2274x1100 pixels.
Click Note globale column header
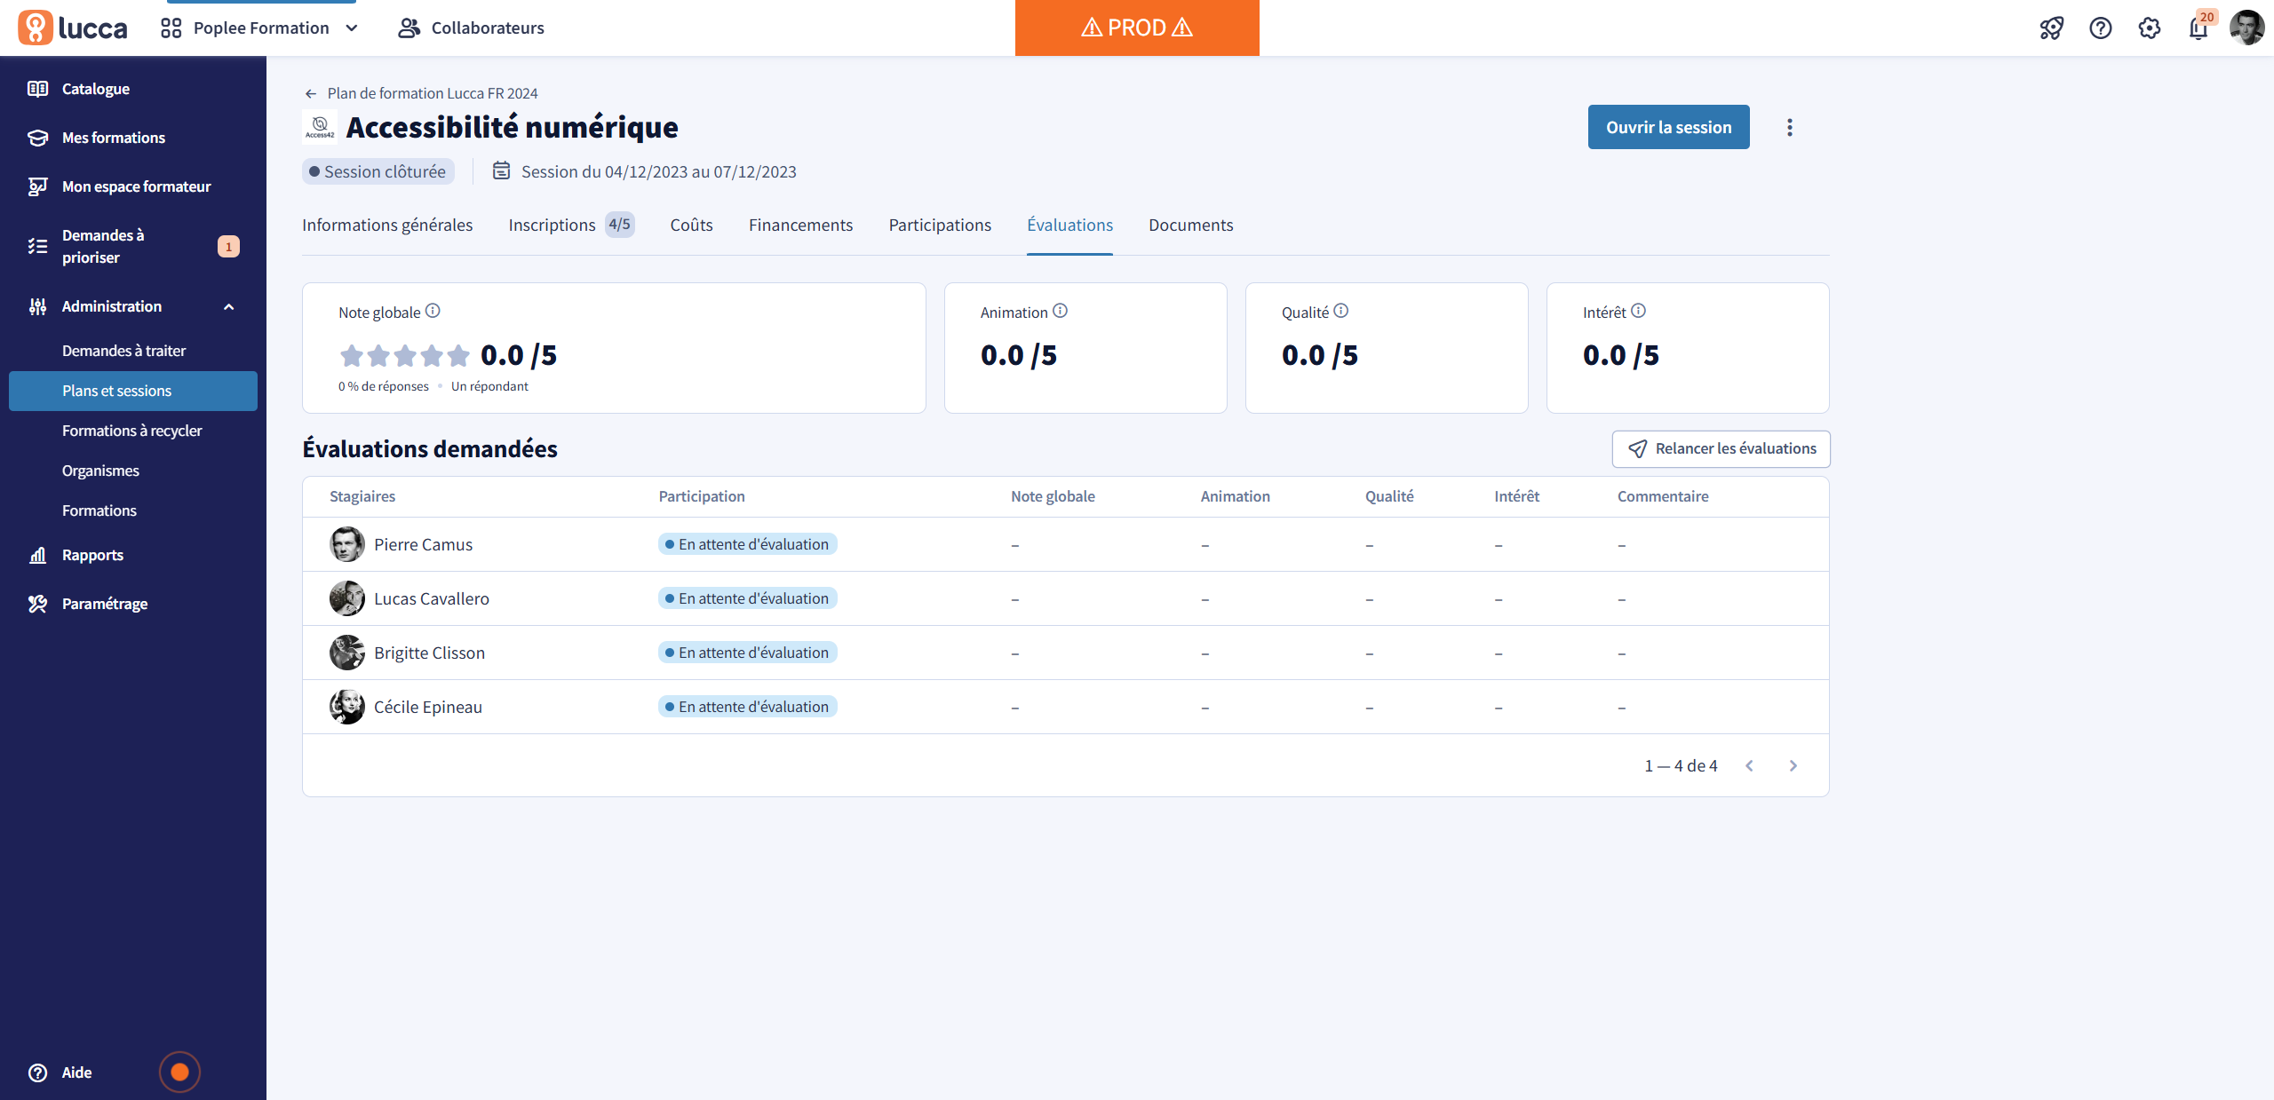pyautogui.click(x=1053, y=496)
